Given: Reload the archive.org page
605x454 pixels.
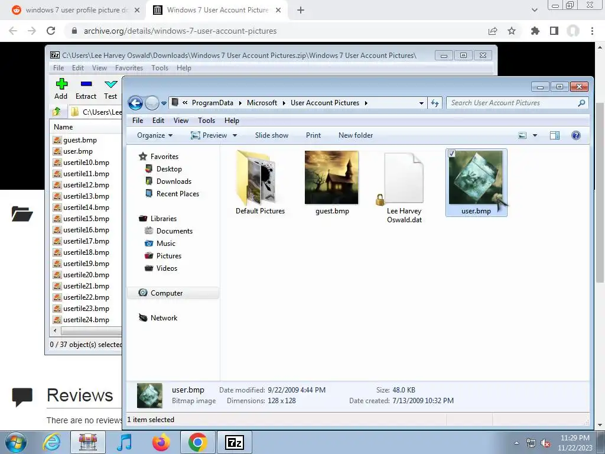Looking at the screenshot, I should tap(51, 31).
